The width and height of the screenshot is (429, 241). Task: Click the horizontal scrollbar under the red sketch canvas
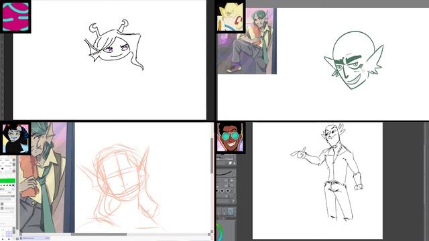99,234
